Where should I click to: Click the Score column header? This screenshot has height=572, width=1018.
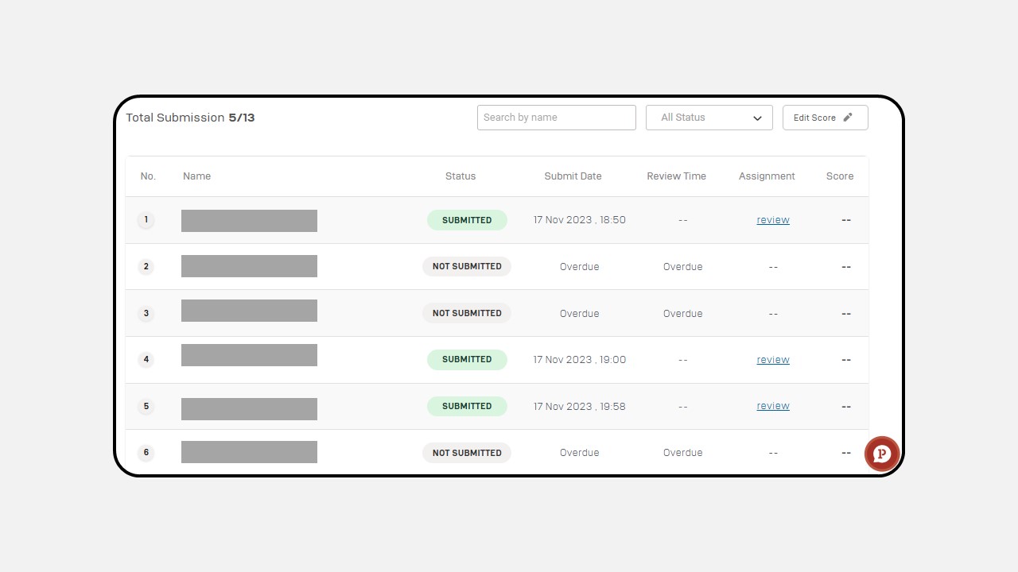pyautogui.click(x=840, y=176)
